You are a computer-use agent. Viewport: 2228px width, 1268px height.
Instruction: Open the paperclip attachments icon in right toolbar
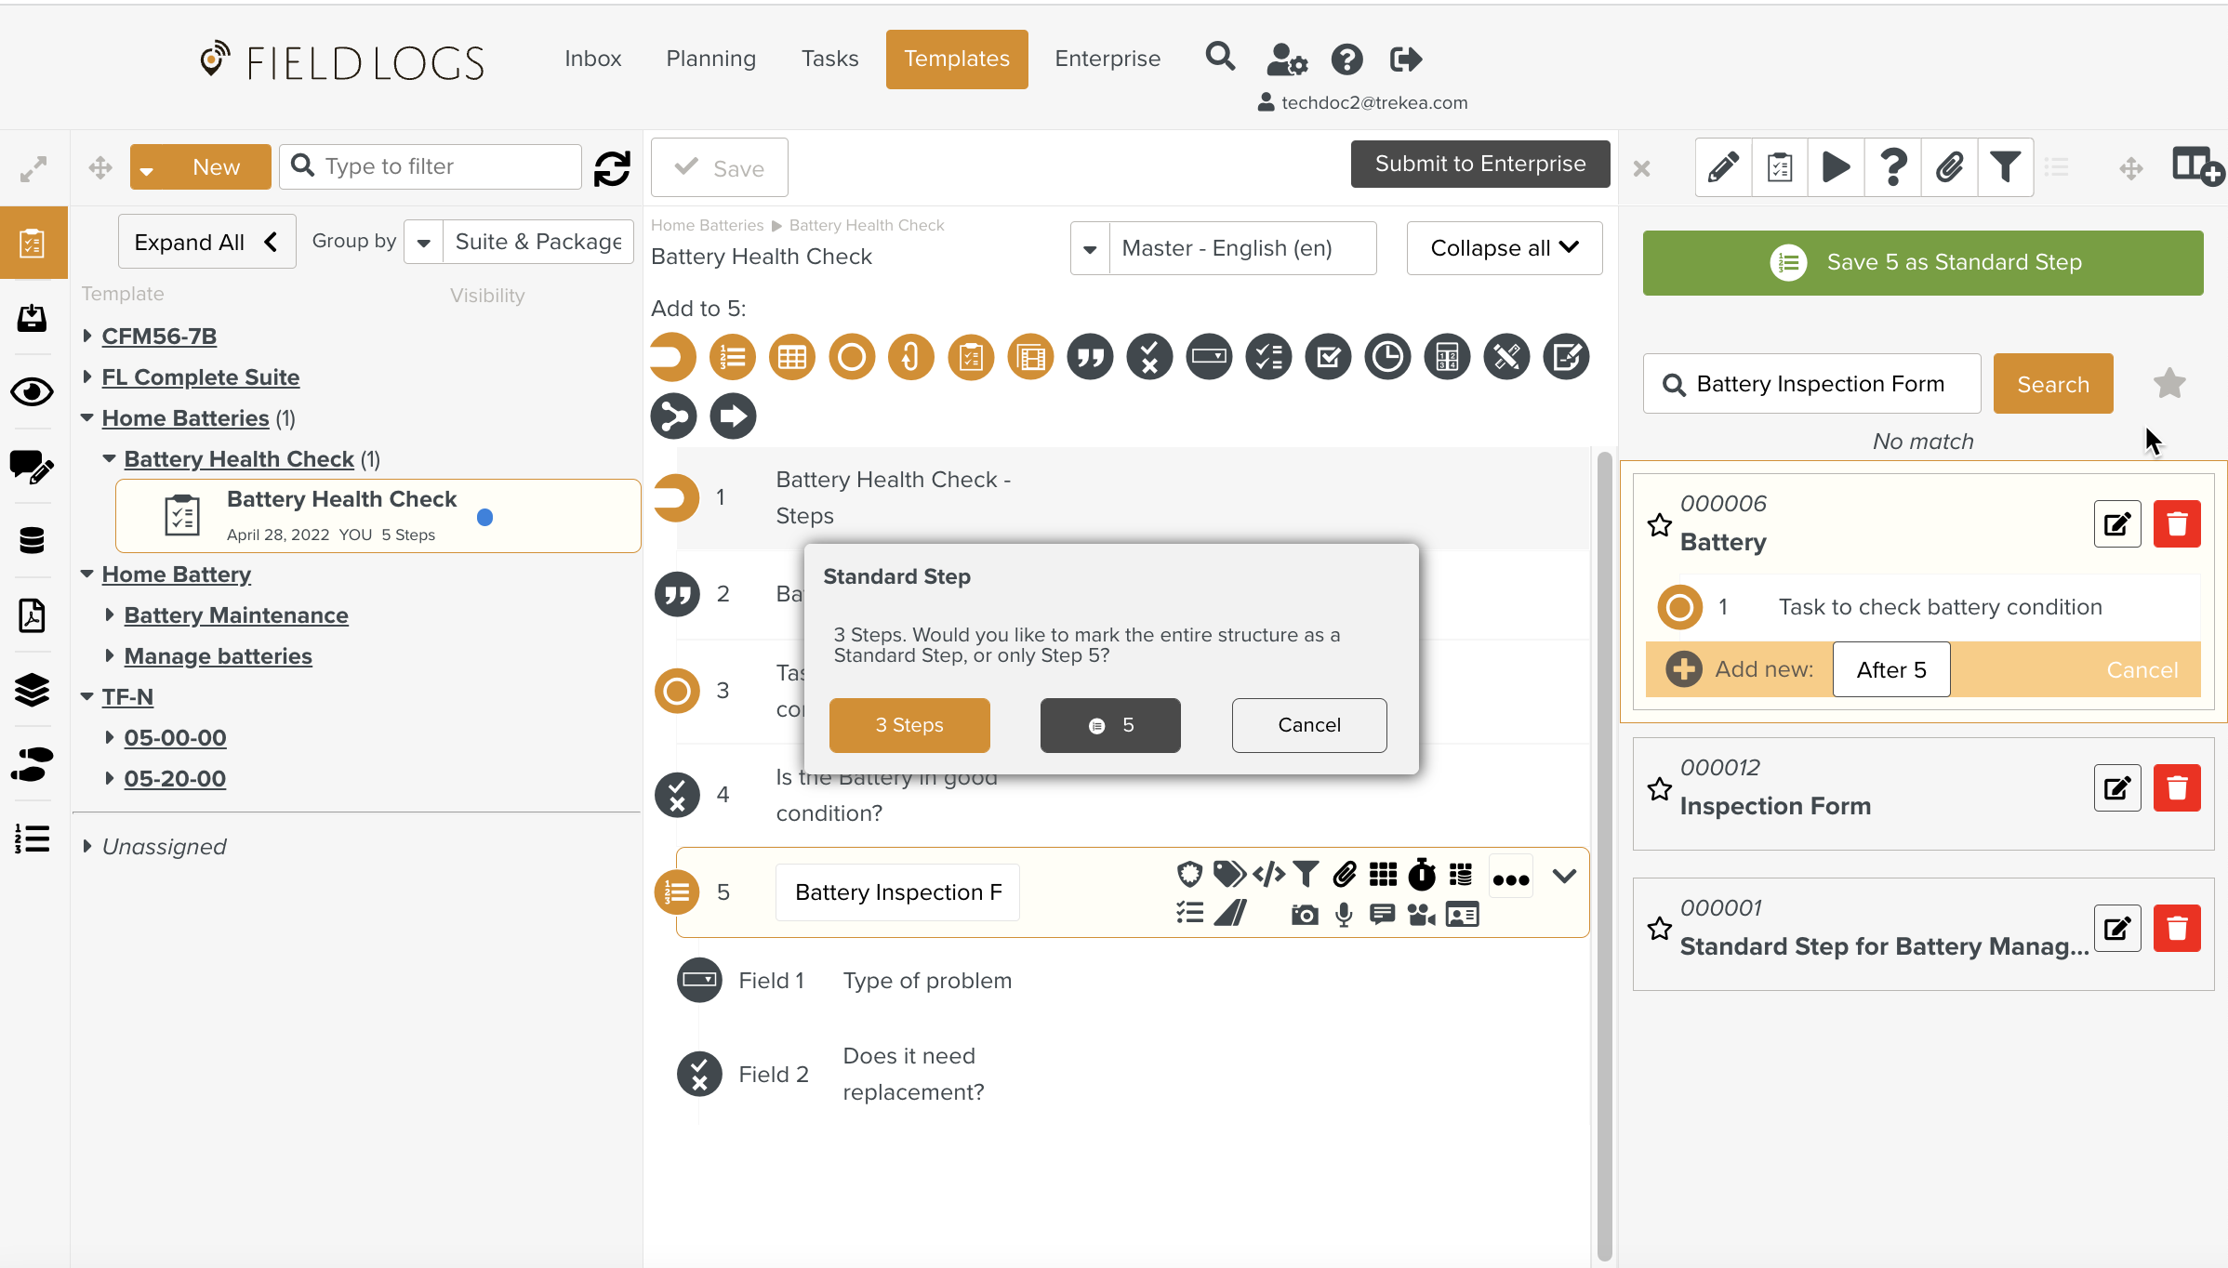tap(1949, 167)
